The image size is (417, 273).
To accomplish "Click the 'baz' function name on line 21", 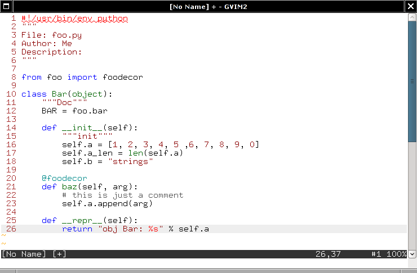I will (x=69, y=187).
